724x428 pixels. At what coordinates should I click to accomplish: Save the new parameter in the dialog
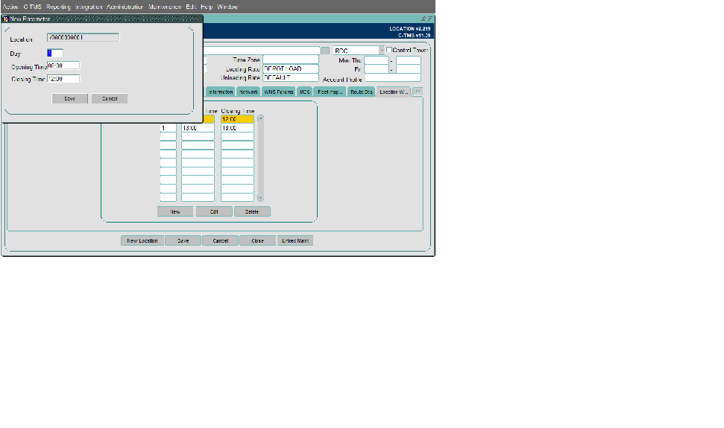pyautogui.click(x=70, y=98)
